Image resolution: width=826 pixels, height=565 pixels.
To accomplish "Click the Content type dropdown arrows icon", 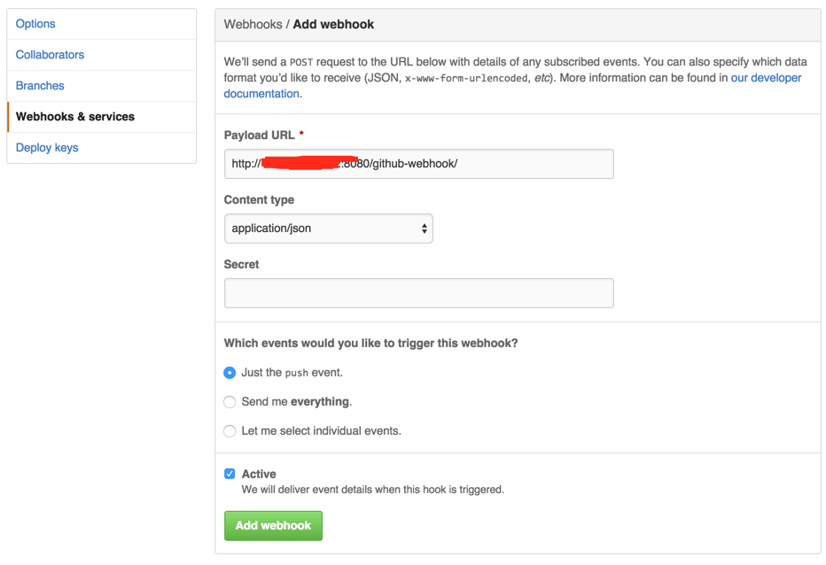I will tap(426, 228).
